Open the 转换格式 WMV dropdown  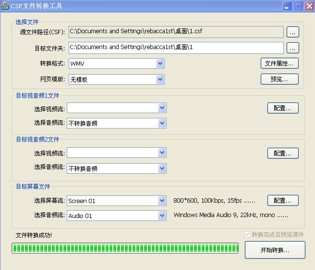coord(160,64)
